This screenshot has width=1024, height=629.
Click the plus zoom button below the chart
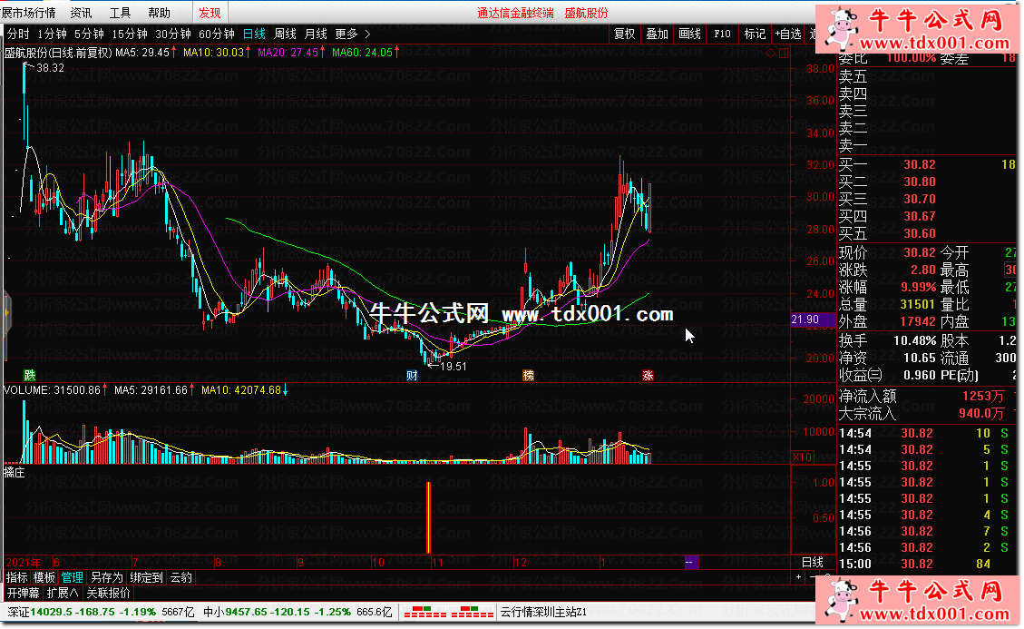[799, 577]
